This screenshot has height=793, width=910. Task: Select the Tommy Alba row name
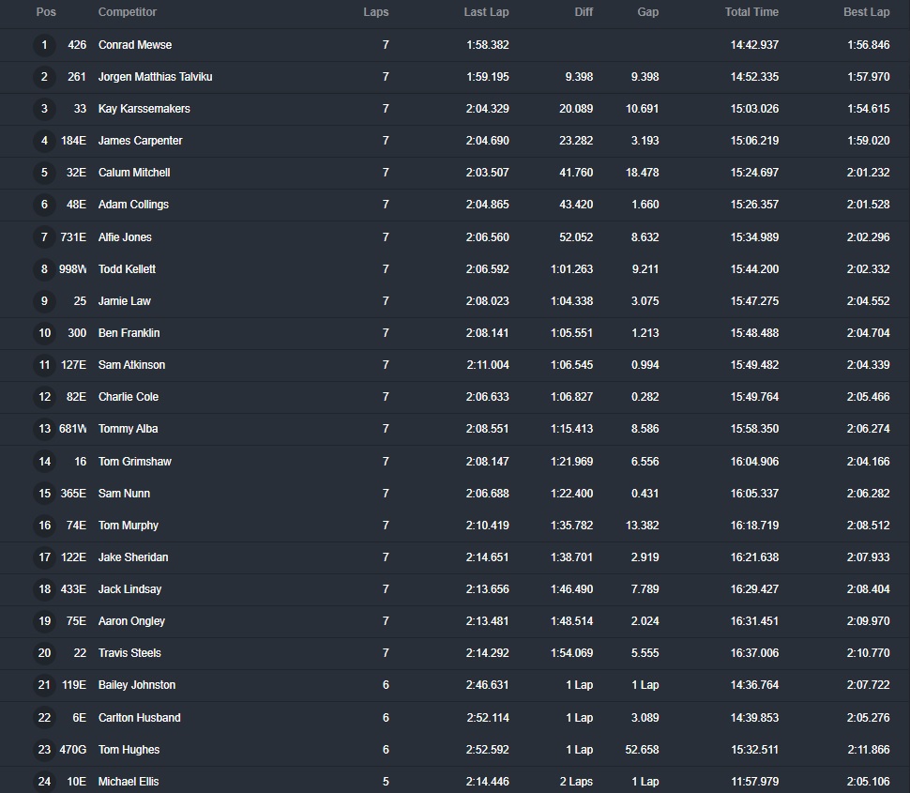point(128,429)
